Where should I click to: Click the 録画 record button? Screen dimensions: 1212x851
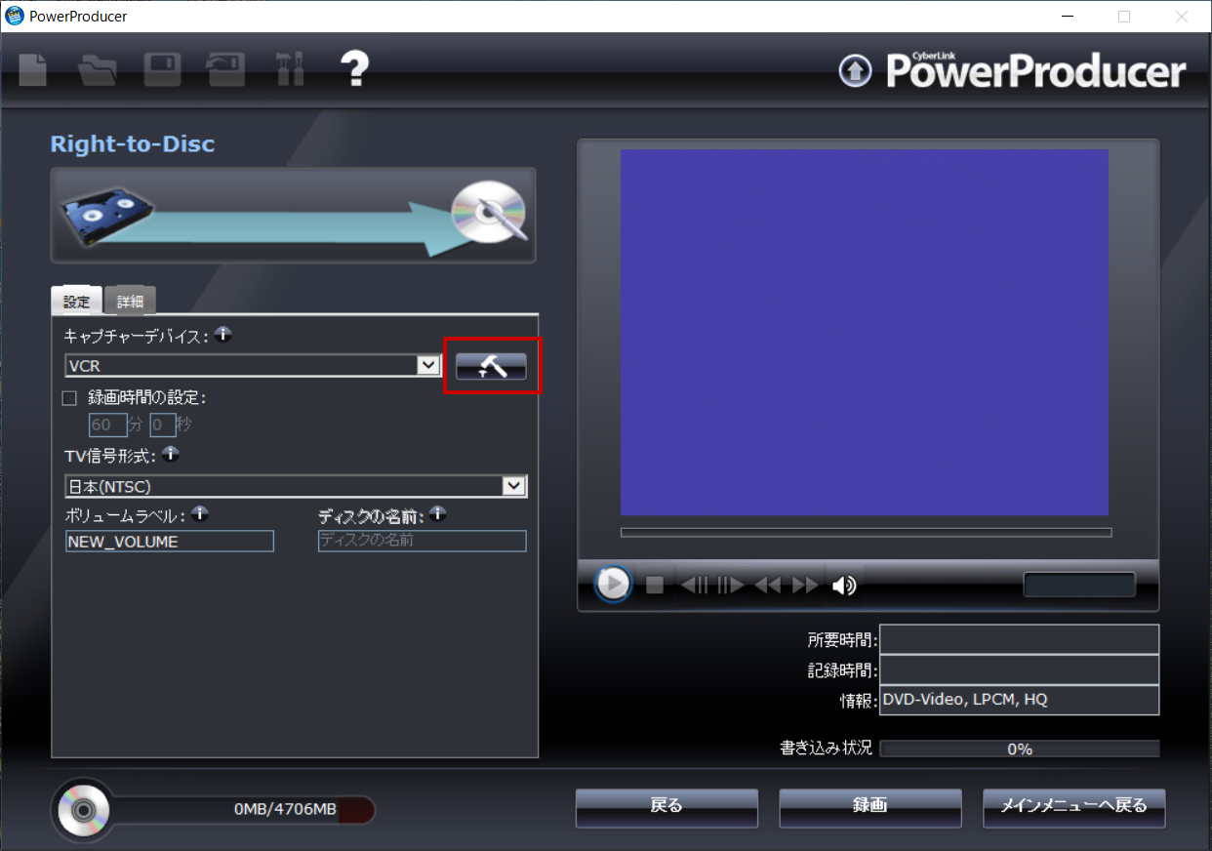(x=870, y=807)
